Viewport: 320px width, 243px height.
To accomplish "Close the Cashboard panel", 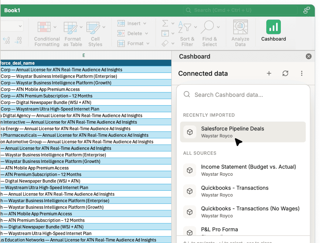I will tap(308, 56).
